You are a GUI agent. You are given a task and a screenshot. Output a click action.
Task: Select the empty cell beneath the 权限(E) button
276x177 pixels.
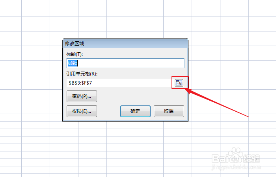point(92,125)
